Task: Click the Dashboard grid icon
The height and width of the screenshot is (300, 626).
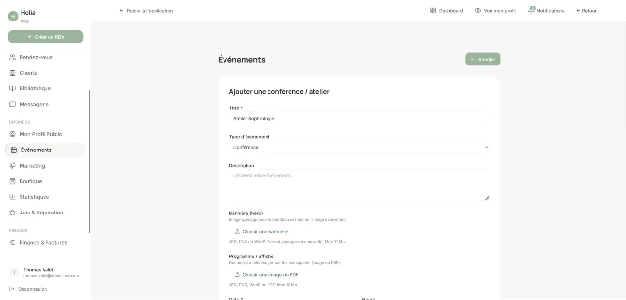Action: (x=433, y=11)
